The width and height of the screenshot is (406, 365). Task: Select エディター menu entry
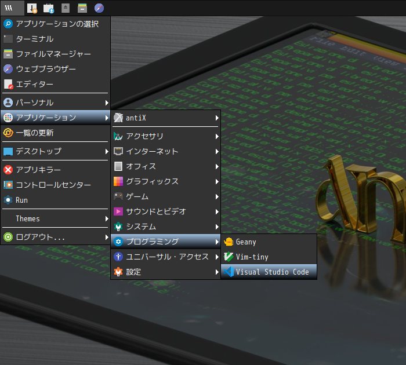[56, 84]
